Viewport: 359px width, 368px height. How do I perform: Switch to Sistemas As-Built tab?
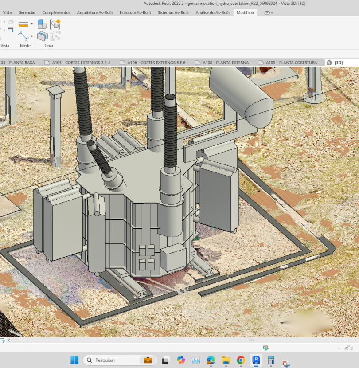[173, 13]
